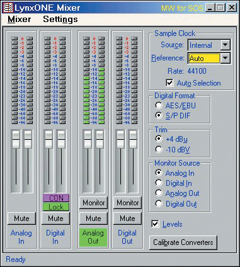Mute the Digital Out channel
Screen dimensions: 240x267
pos(127,219)
